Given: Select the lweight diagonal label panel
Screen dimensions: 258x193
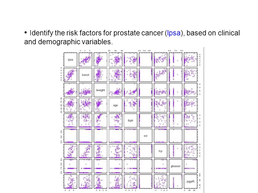Looking at the screenshot, I should [x=100, y=90].
